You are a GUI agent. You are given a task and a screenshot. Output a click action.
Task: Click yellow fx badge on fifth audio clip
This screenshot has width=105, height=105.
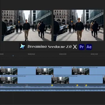point(86,85)
